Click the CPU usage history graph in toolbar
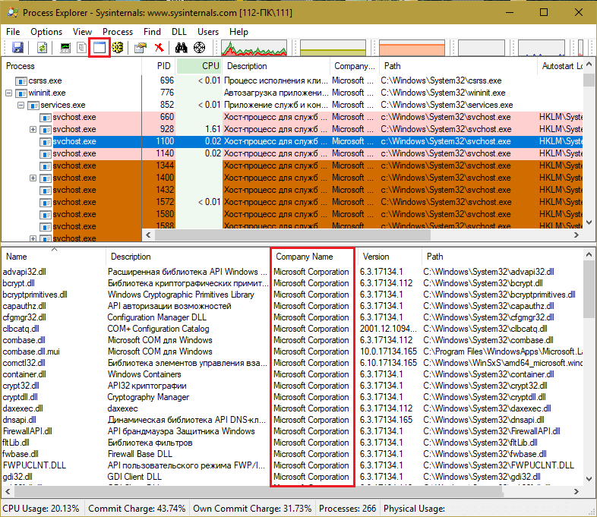Image resolution: width=597 pixels, height=517 pixels. tap(254, 48)
